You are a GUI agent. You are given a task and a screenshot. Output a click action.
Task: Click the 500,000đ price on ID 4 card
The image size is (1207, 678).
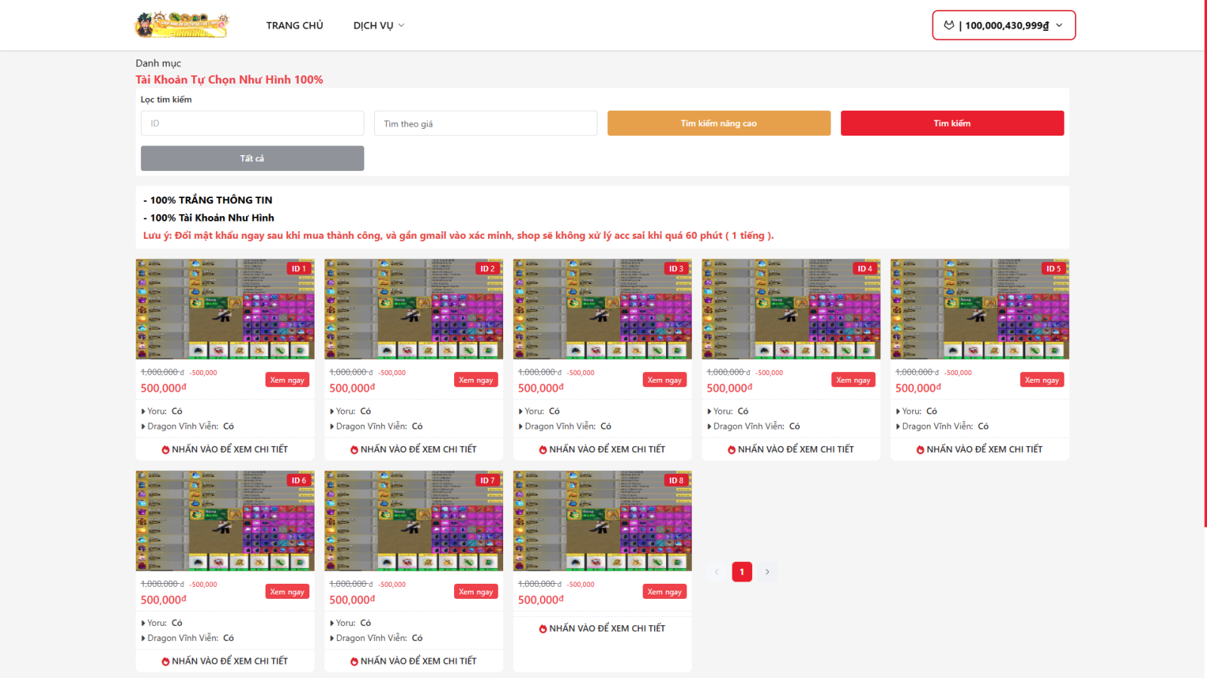click(x=729, y=388)
